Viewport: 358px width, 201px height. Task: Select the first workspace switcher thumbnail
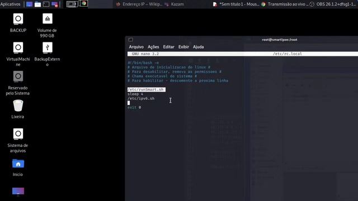[72, 4]
